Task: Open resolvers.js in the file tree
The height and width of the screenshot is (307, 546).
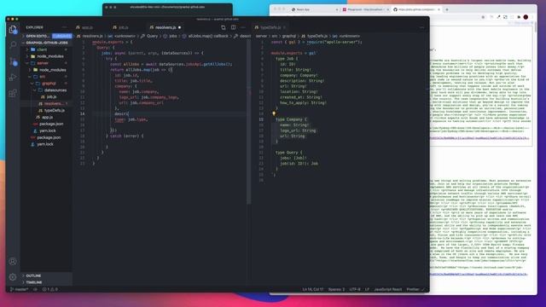Action: click(x=46, y=104)
